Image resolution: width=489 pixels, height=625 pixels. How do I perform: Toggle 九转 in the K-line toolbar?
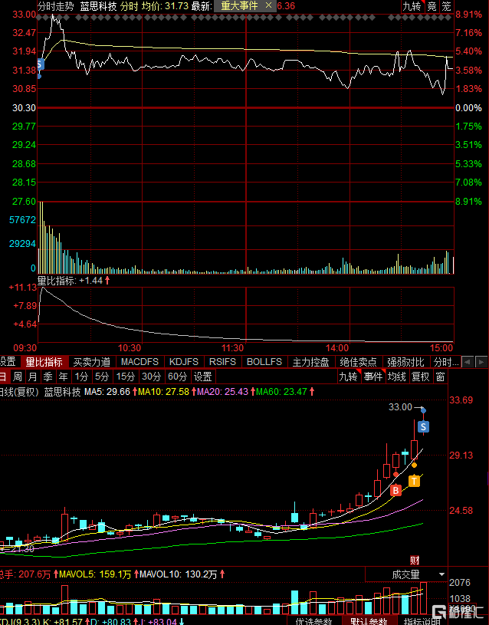point(348,377)
